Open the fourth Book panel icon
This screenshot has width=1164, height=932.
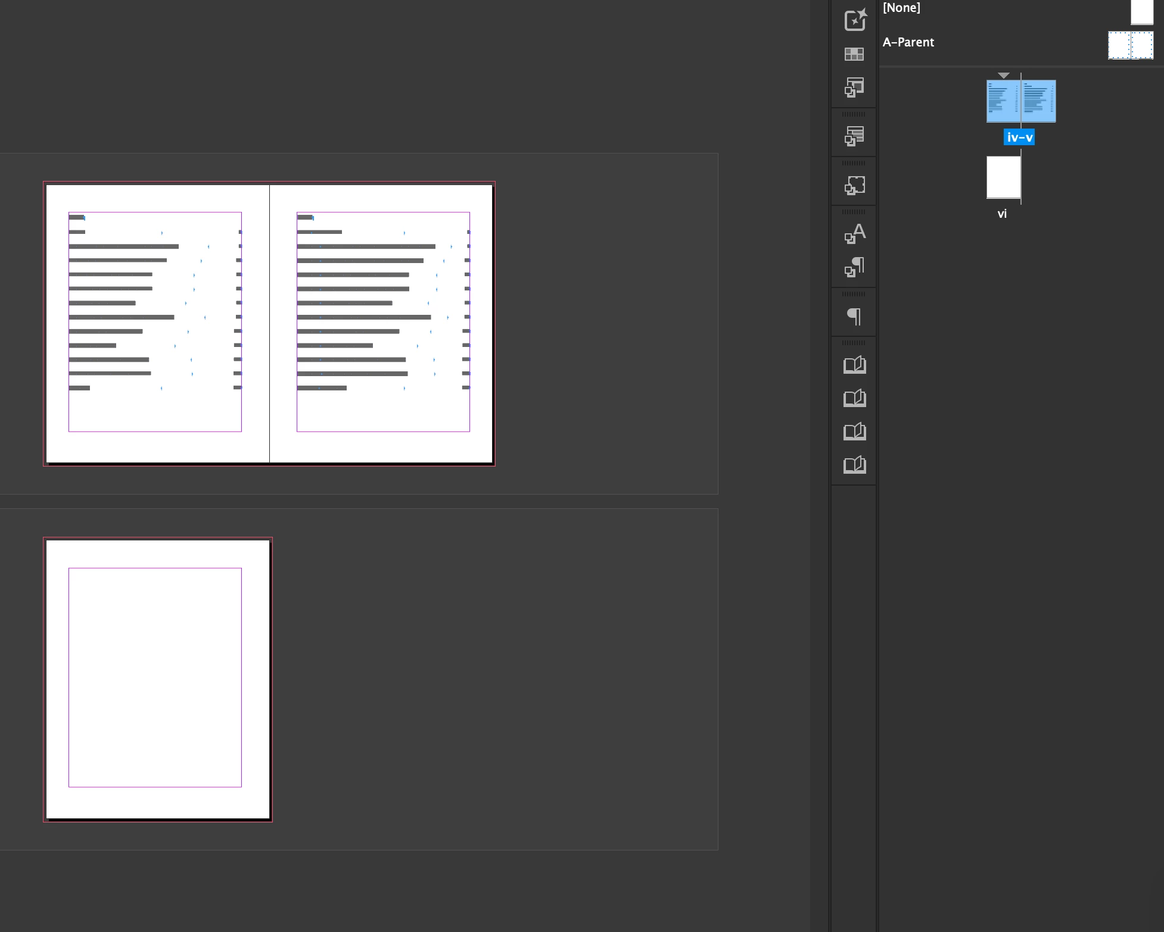pyautogui.click(x=855, y=465)
